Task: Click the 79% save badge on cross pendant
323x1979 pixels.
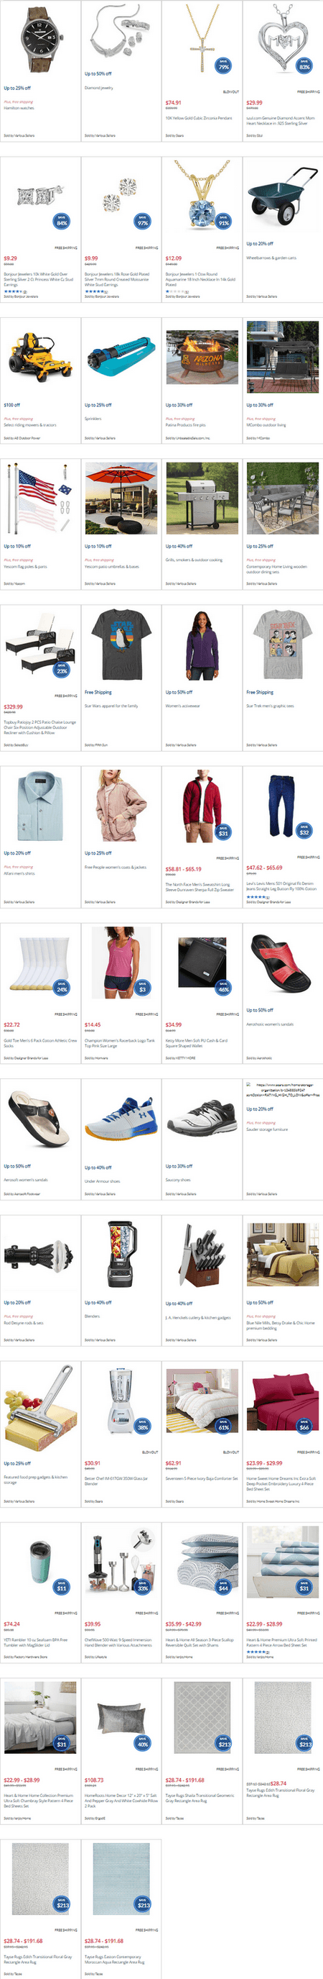Action: tap(223, 65)
